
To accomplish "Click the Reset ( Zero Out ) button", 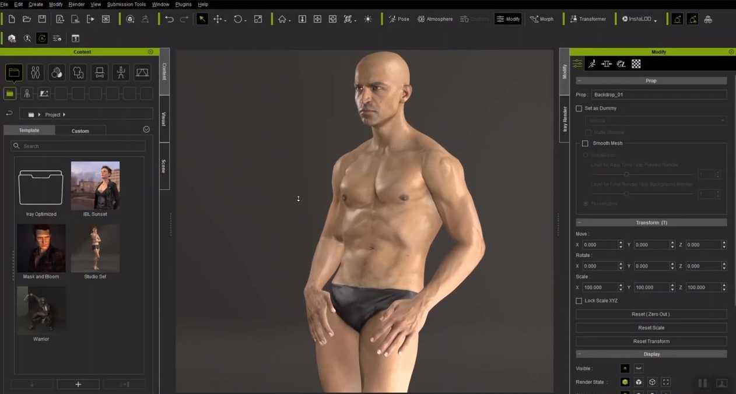I will 651,314.
